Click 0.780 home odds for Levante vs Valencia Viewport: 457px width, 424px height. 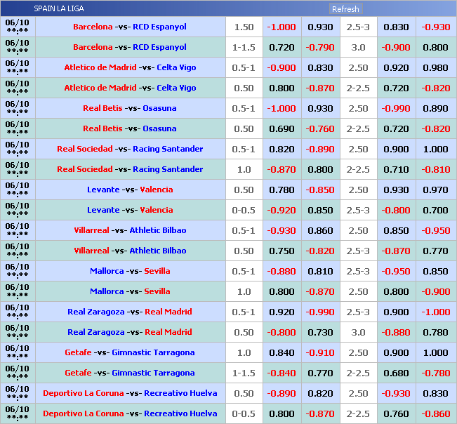coord(281,190)
